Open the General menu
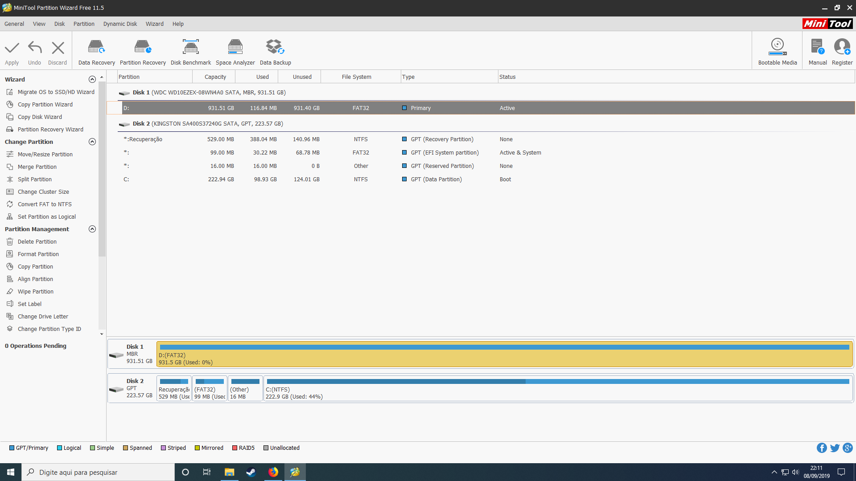This screenshot has width=856, height=481. (14, 24)
